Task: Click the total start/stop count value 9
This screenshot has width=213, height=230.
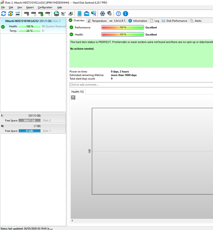Action: click(112, 79)
